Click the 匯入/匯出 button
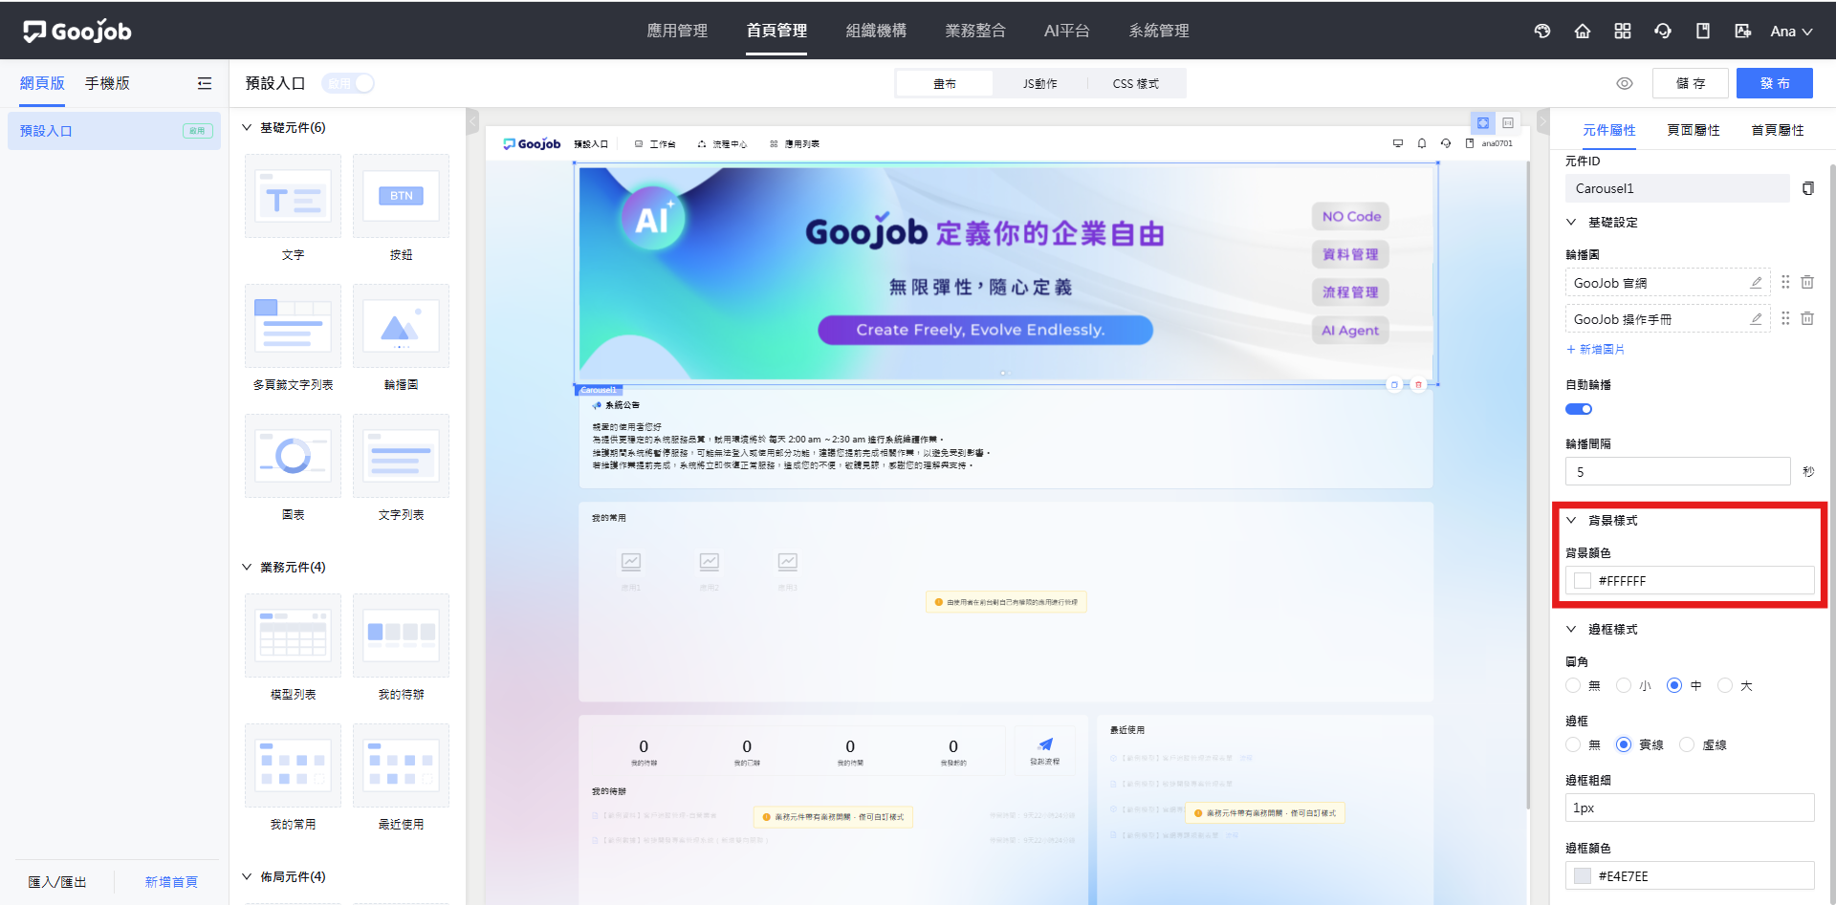Screen dimensions: 1836x905 coord(57,882)
